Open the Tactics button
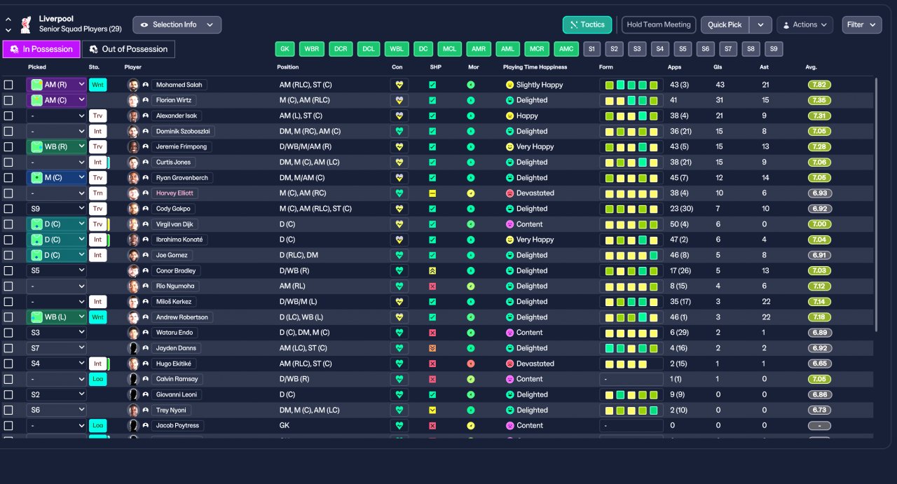 pyautogui.click(x=587, y=25)
